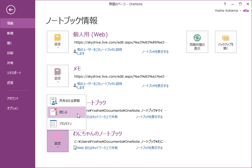The width and height of the screenshot is (252, 168).
Task: Open オプション in the sidebar
Action: [13, 108]
